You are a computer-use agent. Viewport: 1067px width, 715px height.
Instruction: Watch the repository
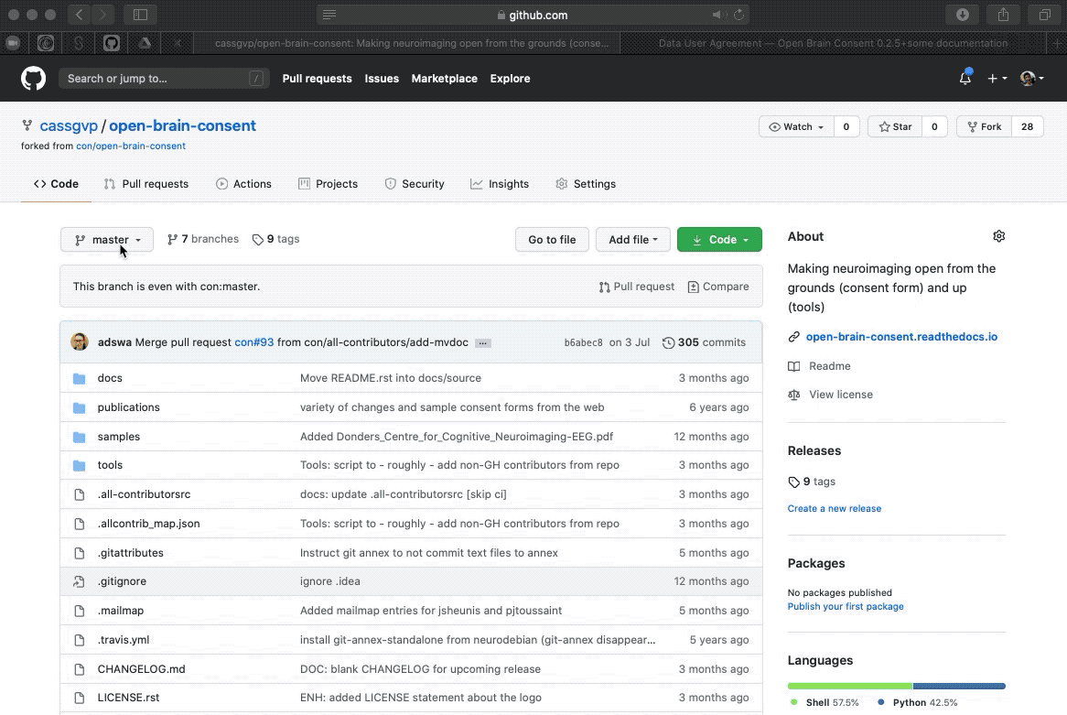click(x=794, y=126)
